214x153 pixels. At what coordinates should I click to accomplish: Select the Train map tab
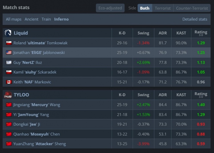pos(46,19)
